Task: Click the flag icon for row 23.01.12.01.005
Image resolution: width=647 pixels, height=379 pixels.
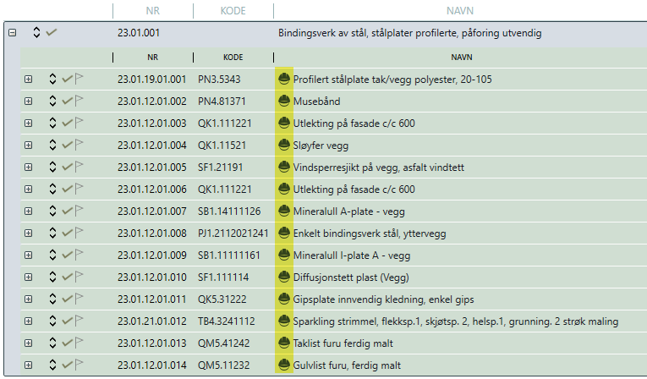Action: click(80, 168)
